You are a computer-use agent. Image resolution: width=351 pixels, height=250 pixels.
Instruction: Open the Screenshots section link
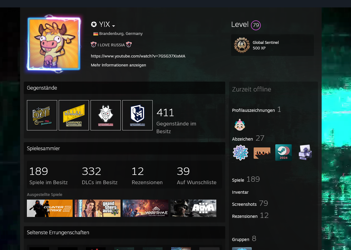coord(244,204)
